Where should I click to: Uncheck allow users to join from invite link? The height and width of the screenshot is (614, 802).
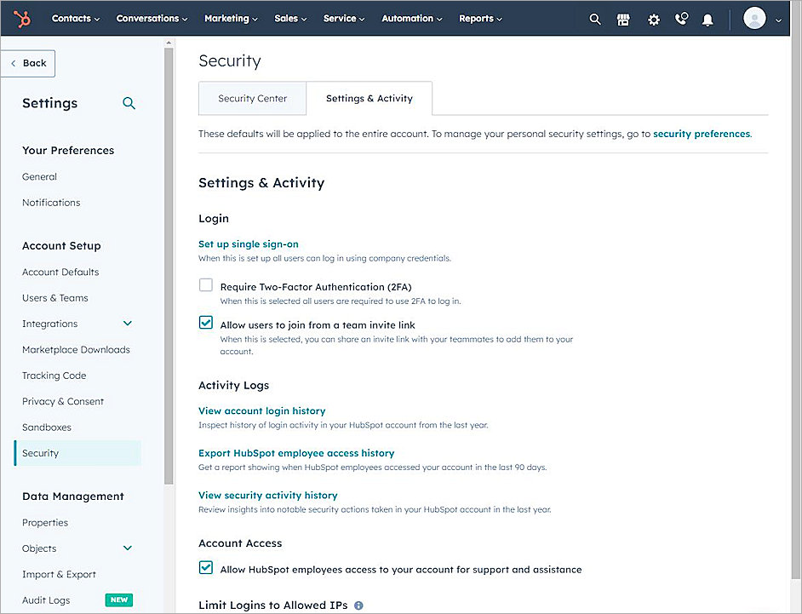point(205,323)
